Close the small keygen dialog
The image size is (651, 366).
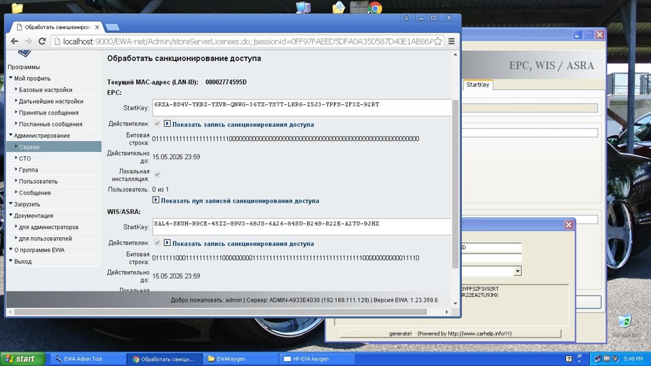(x=568, y=224)
